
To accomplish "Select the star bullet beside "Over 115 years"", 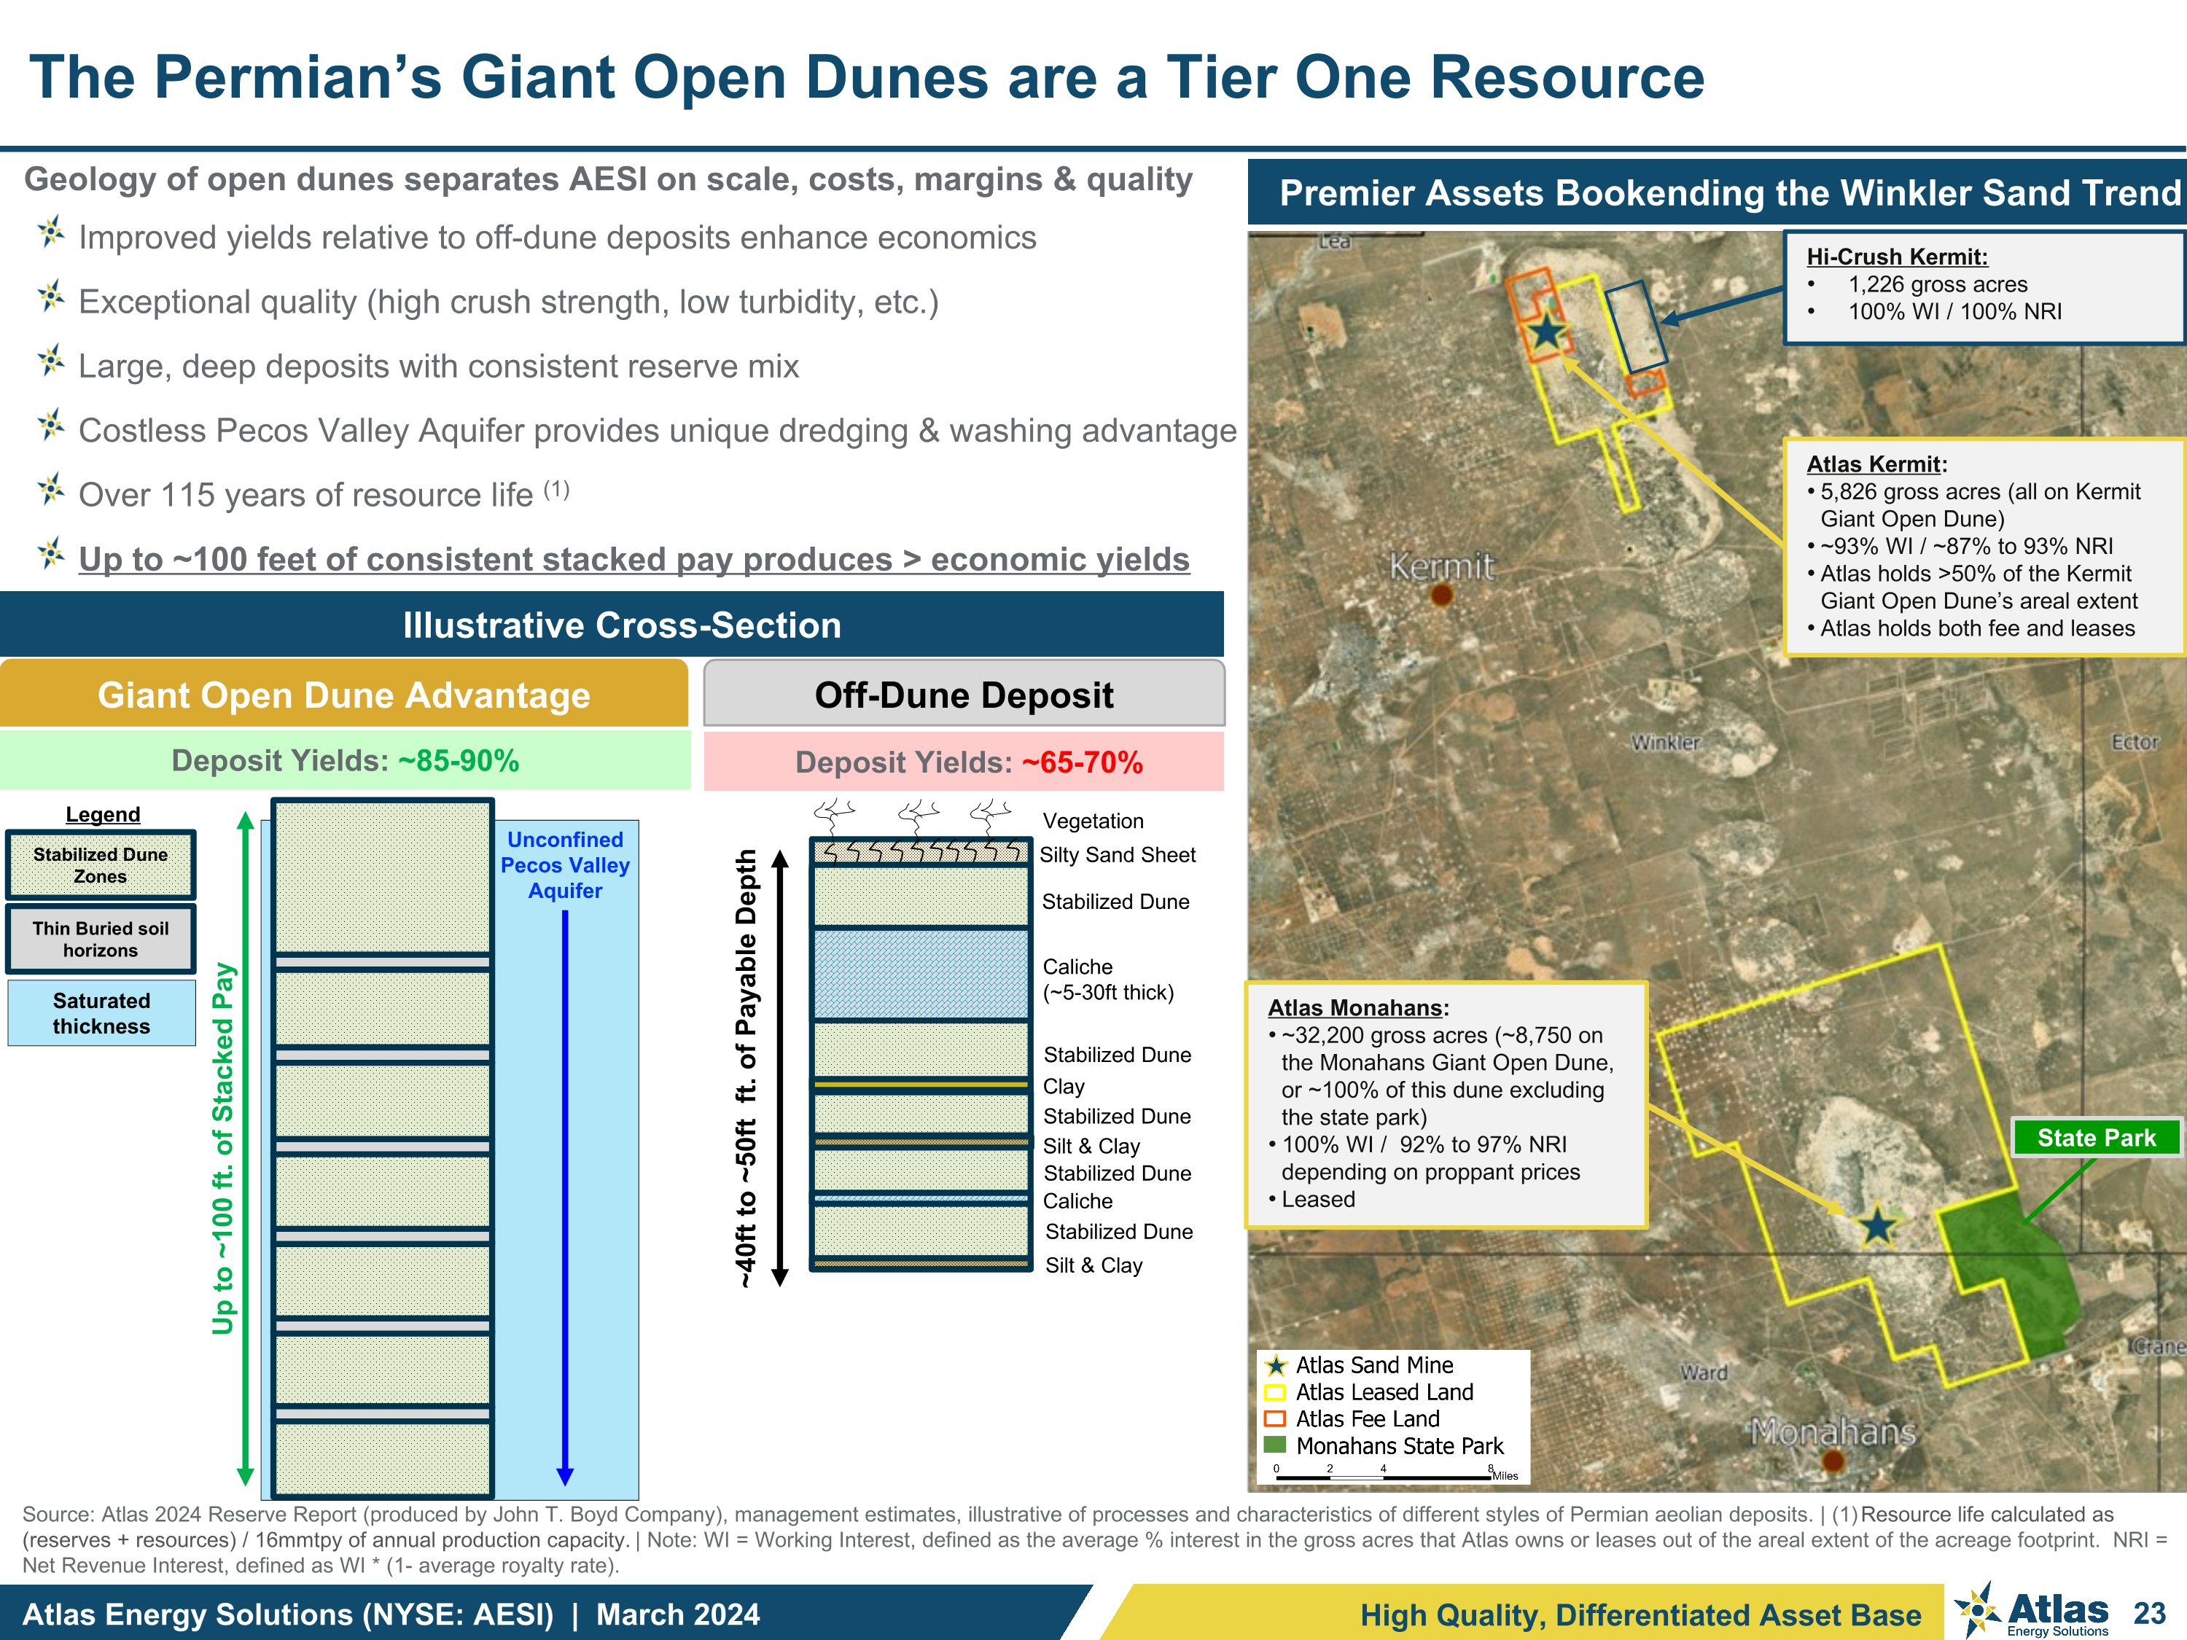I will 50,491.
